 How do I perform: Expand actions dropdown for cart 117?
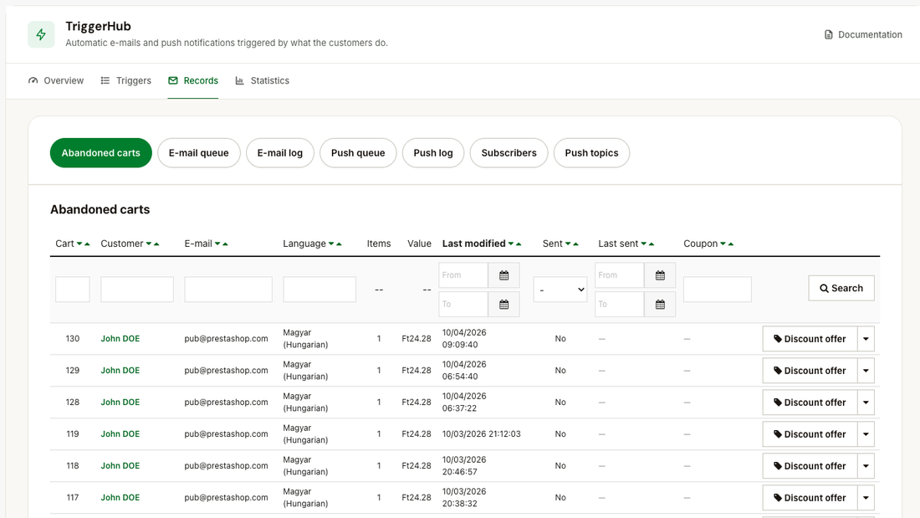(866, 497)
